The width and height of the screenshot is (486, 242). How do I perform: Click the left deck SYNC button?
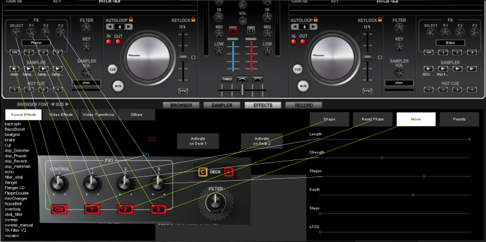coord(183,91)
